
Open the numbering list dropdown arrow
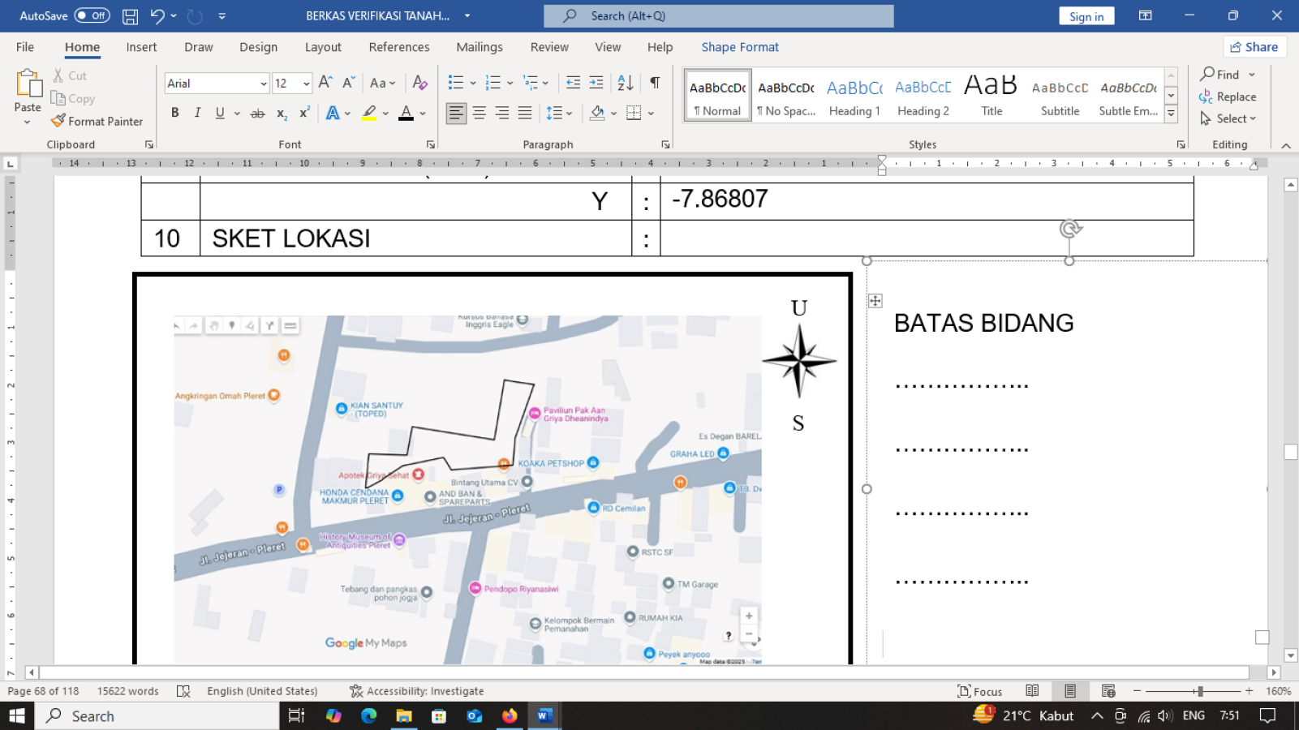point(510,83)
